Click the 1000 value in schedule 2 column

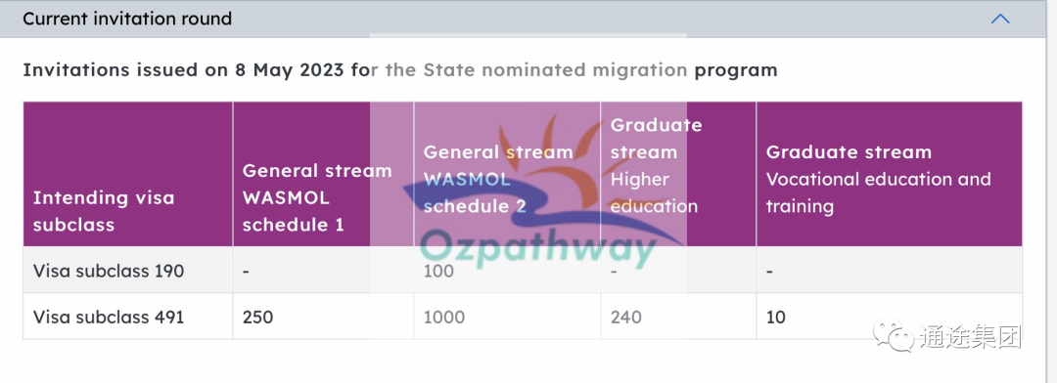pos(444,317)
